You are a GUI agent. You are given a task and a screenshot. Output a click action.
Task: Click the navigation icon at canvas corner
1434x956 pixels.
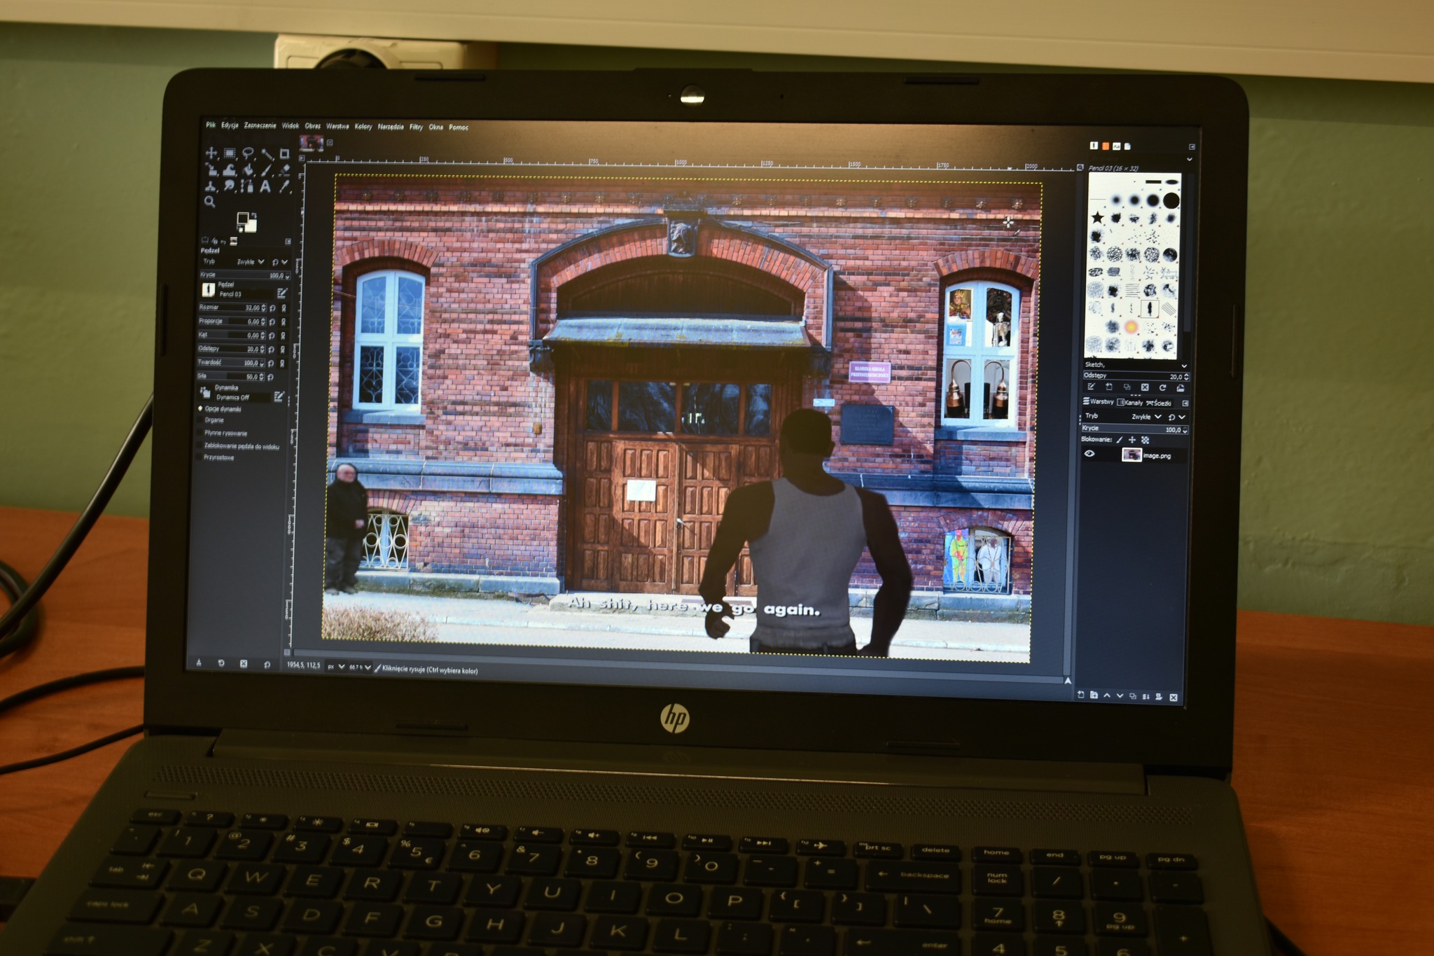(1067, 680)
